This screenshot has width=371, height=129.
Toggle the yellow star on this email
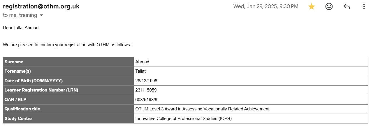coord(312,6)
